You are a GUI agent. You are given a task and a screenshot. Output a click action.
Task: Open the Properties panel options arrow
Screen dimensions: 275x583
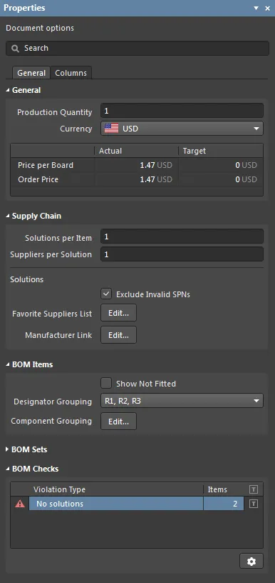[256, 8]
